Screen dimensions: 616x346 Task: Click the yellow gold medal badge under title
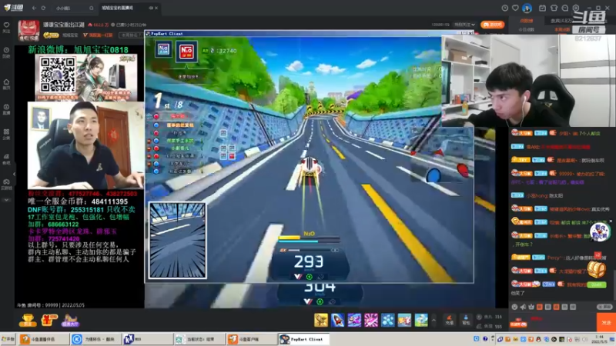click(51, 35)
